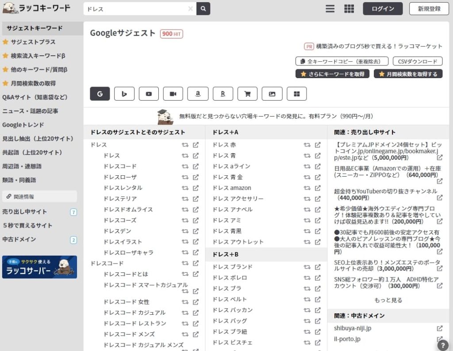Open the help question mark icon

click(x=443, y=345)
